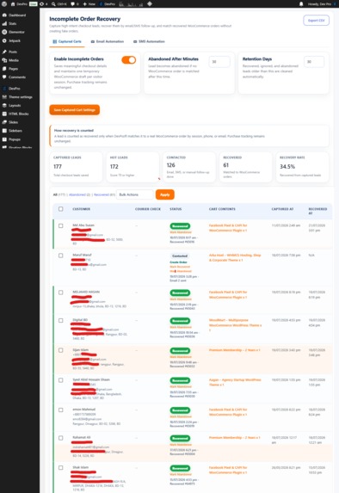Screen dimensions: 339x493
Task: Click the Captured Leads 177 card
Action: click(x=76, y=167)
